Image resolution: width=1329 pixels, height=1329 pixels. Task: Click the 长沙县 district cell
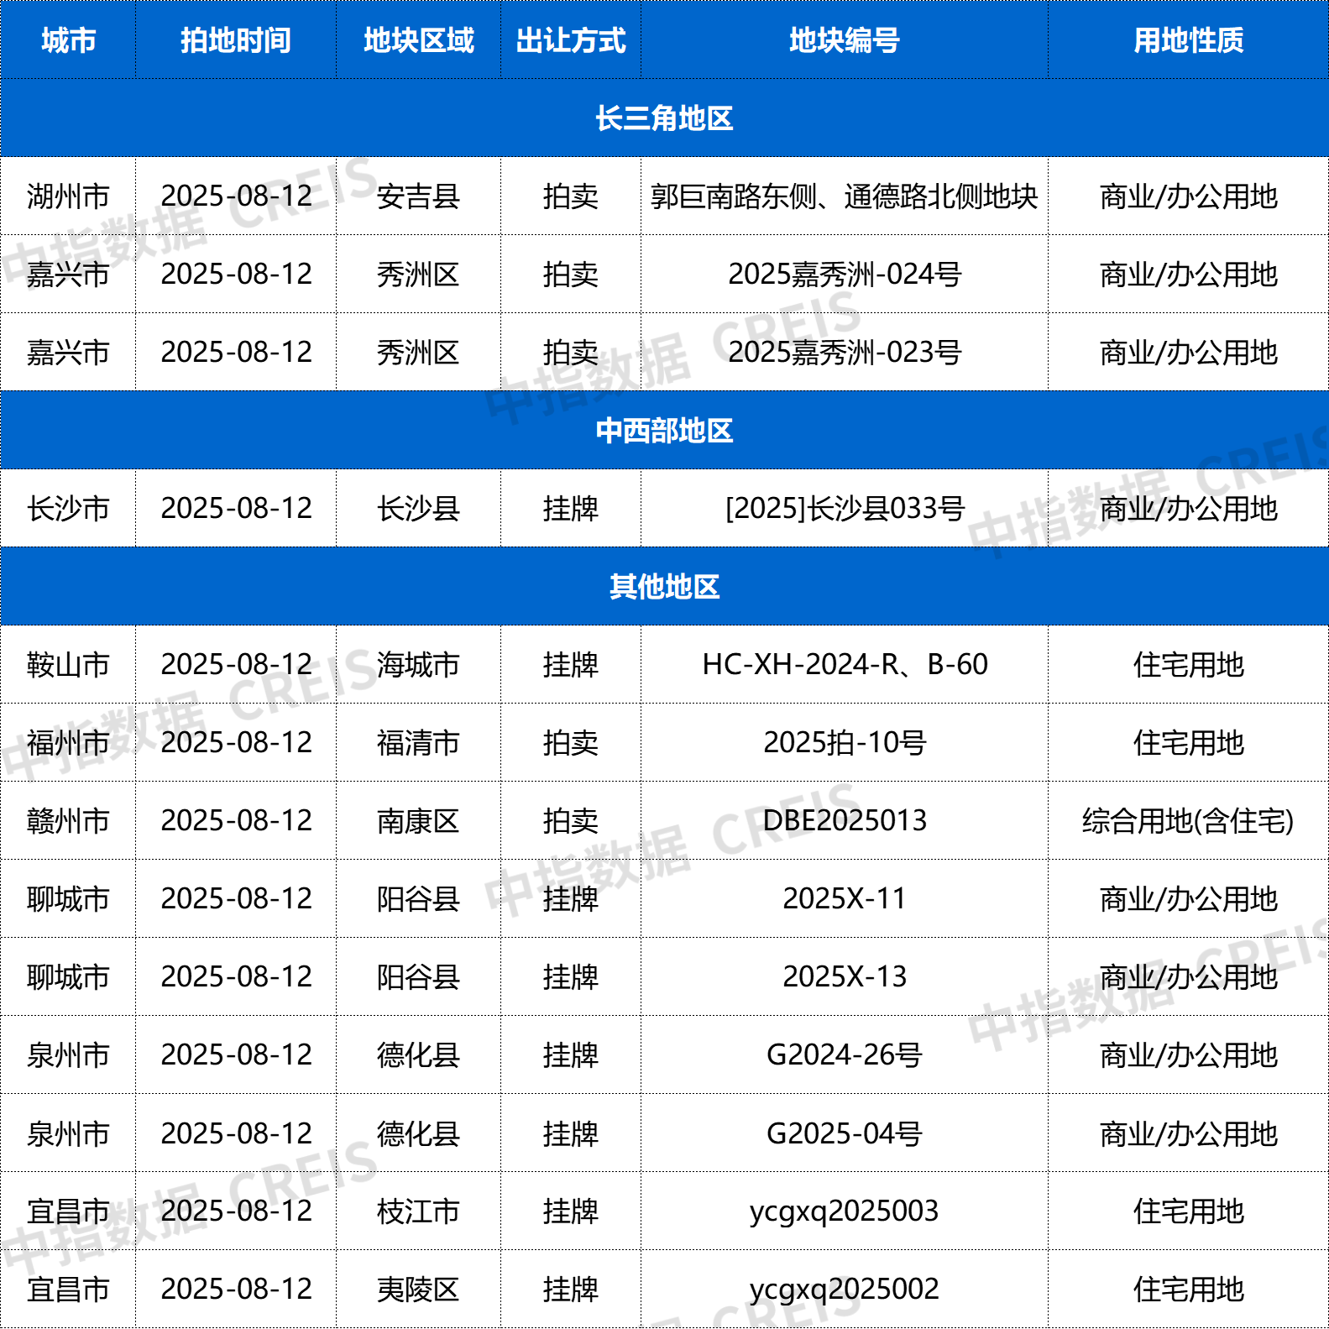(x=418, y=509)
